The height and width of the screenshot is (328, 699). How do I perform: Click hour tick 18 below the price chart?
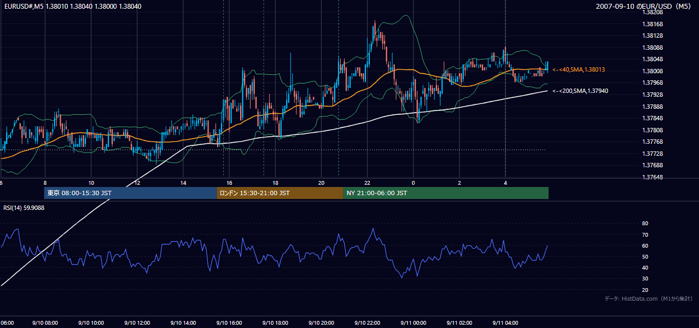(x=275, y=183)
